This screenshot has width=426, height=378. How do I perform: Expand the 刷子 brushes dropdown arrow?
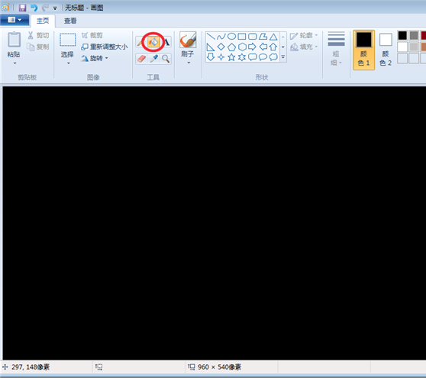click(x=189, y=63)
